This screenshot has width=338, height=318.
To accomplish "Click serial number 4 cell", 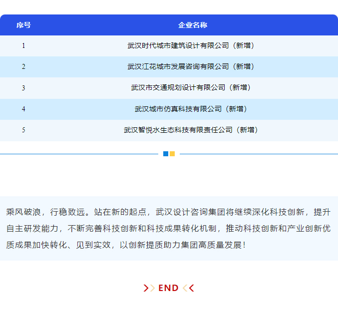I will tap(23, 109).
